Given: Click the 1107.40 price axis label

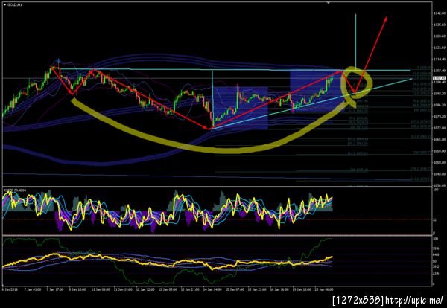Looking at the screenshot, I should click(x=439, y=71).
